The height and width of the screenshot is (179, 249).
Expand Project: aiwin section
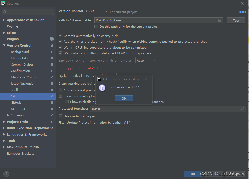pyautogui.click(x=4, y=122)
